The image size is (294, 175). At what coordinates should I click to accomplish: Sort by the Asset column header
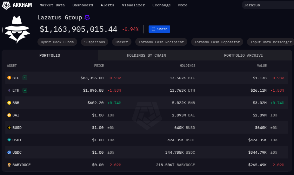[x=12, y=66]
